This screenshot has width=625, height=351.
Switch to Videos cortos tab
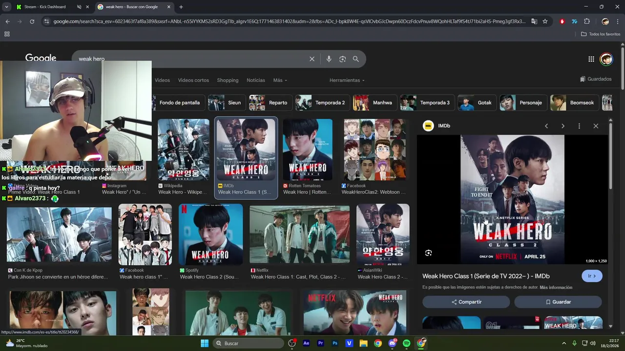pos(193,80)
